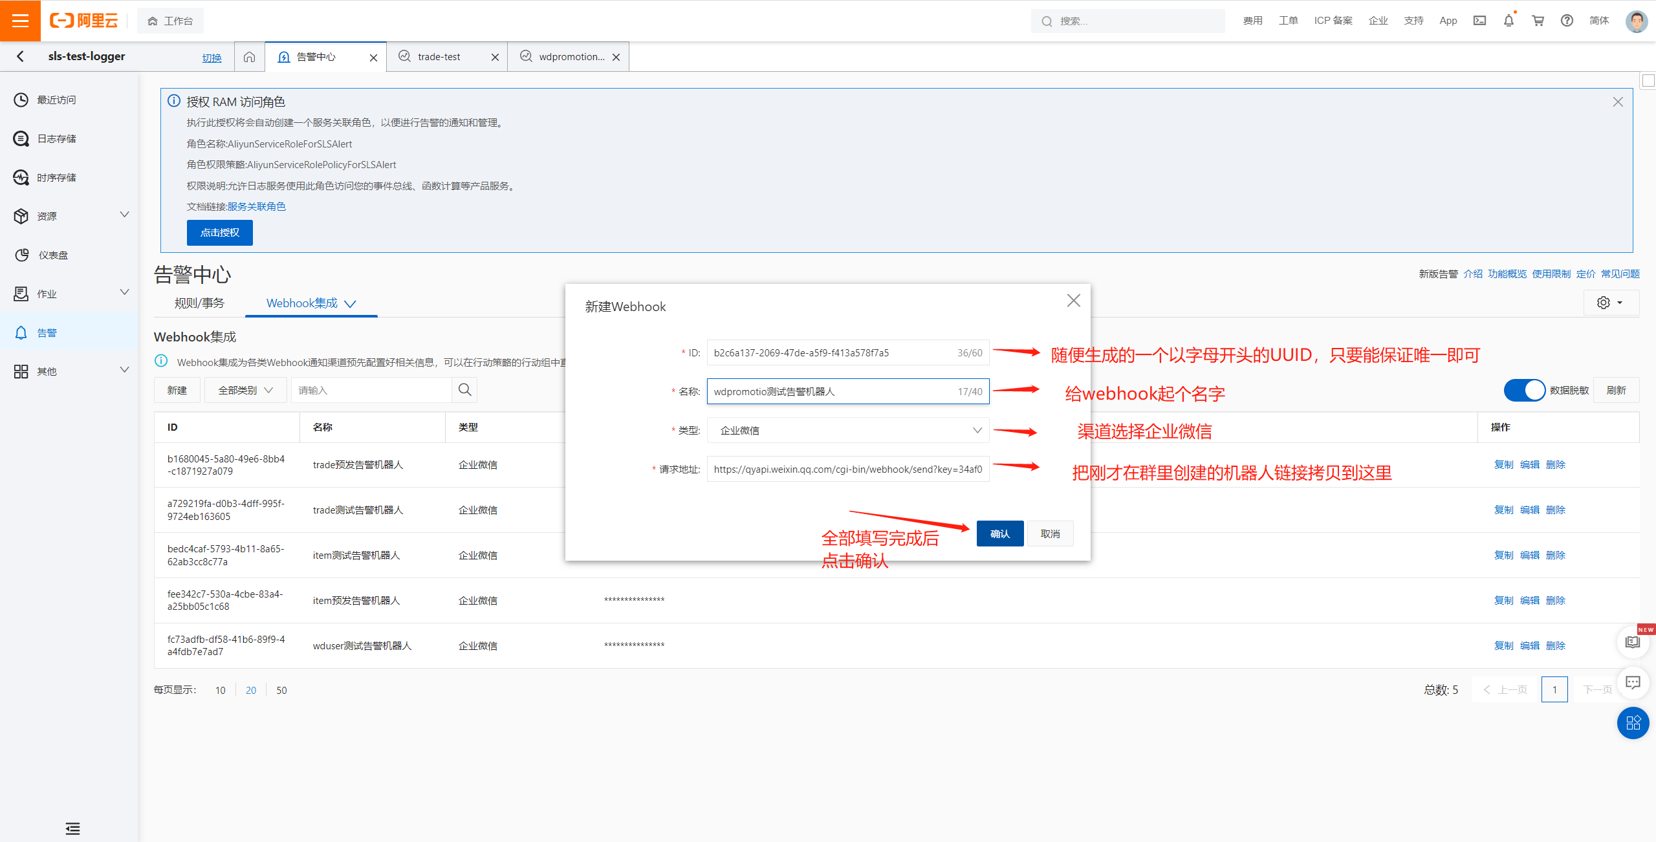This screenshot has height=842, width=1656.
Task: Click the notification bell icon in header
Action: coord(1509,21)
